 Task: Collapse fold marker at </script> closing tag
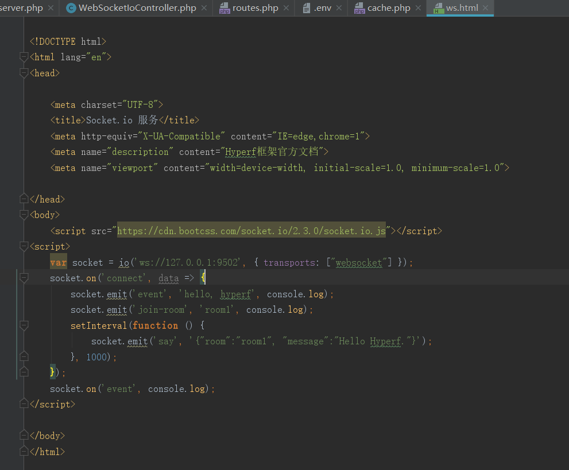(24, 403)
